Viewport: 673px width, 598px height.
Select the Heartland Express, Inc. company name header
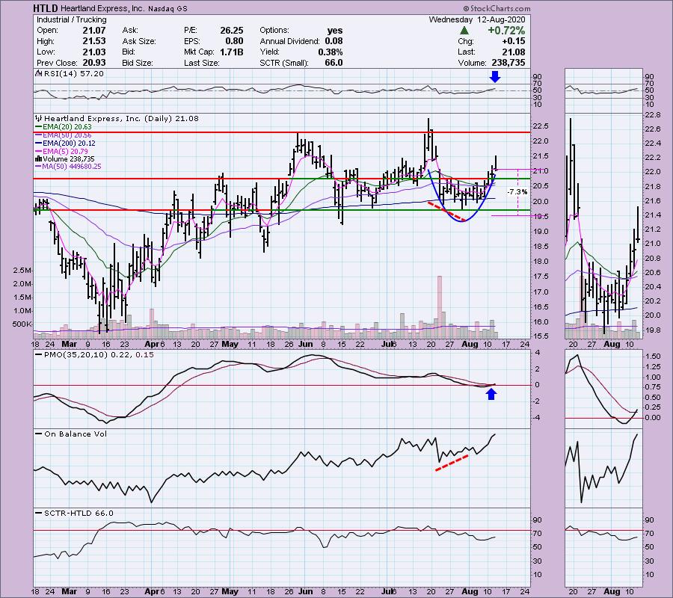(x=103, y=8)
